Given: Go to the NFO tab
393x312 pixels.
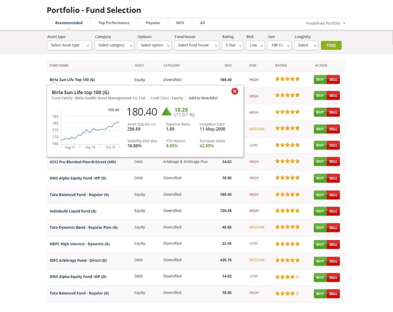Looking at the screenshot, I should coord(180,23).
